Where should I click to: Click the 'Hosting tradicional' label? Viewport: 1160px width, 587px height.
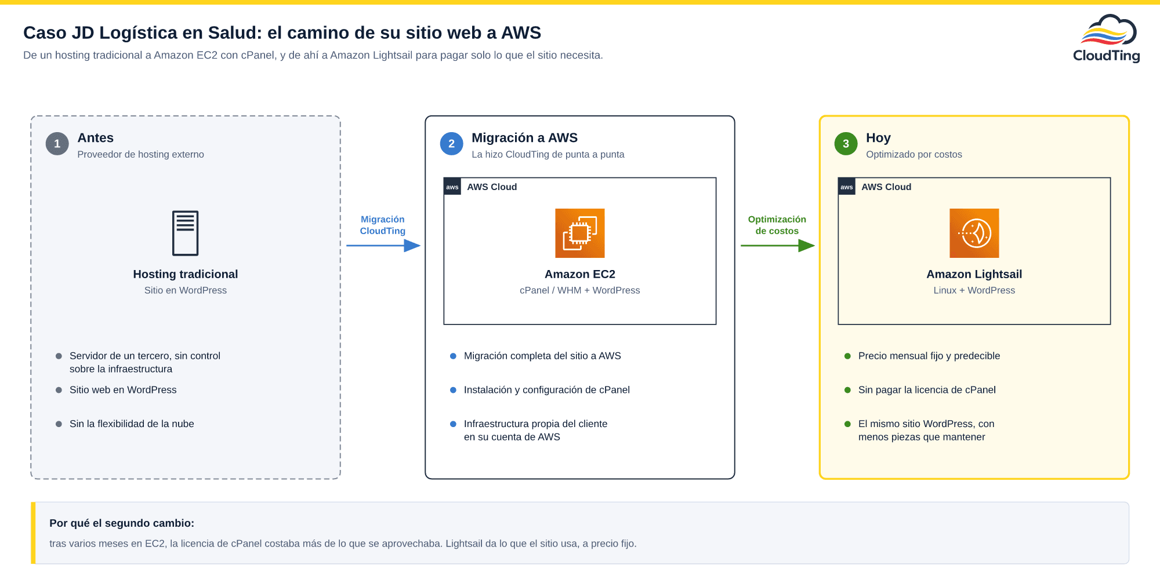click(186, 274)
